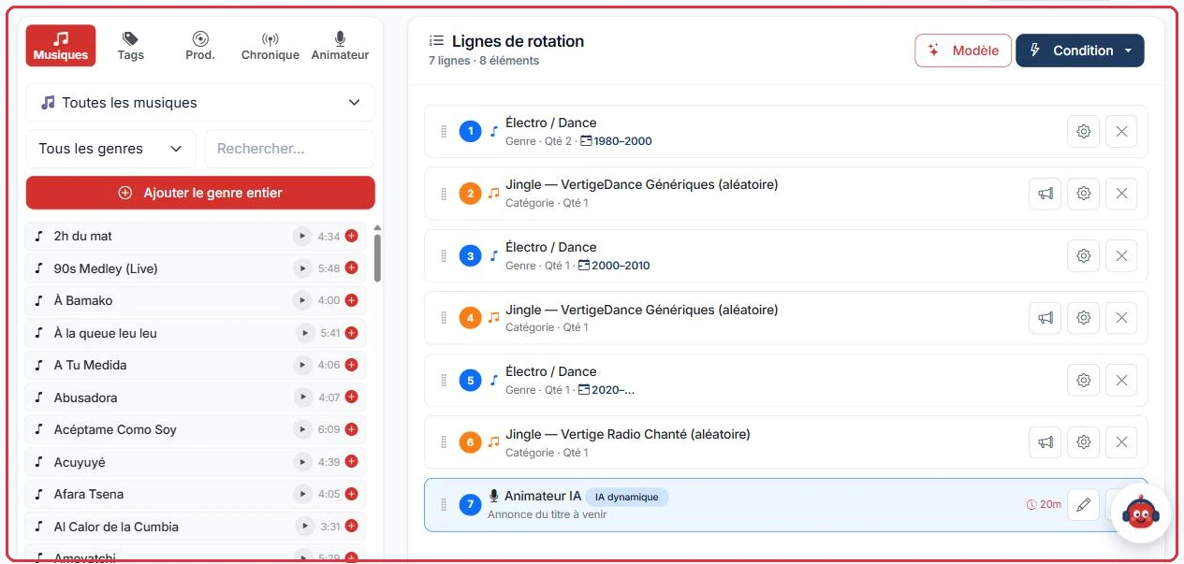Add A Tu Medida with plus icon

pyautogui.click(x=352, y=365)
